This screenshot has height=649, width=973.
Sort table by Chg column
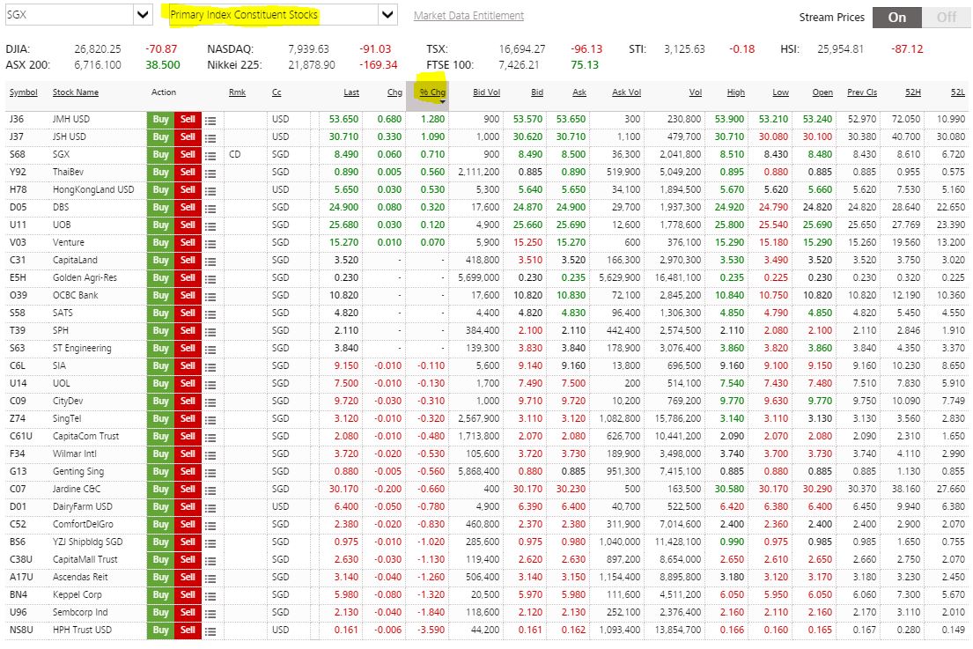pyautogui.click(x=394, y=92)
